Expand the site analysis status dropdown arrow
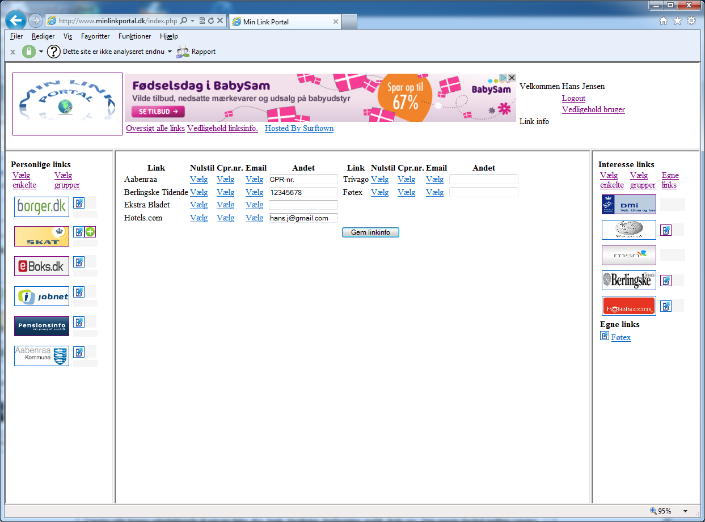705x522 pixels. click(x=170, y=52)
